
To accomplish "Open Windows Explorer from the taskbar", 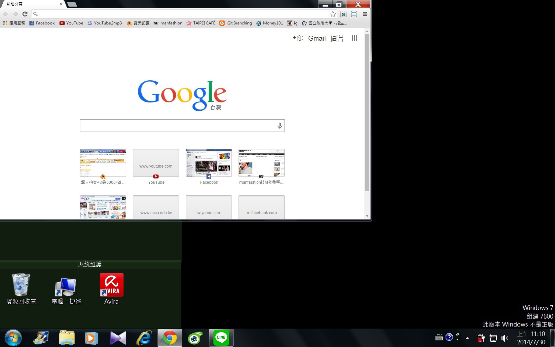I will click(67, 338).
